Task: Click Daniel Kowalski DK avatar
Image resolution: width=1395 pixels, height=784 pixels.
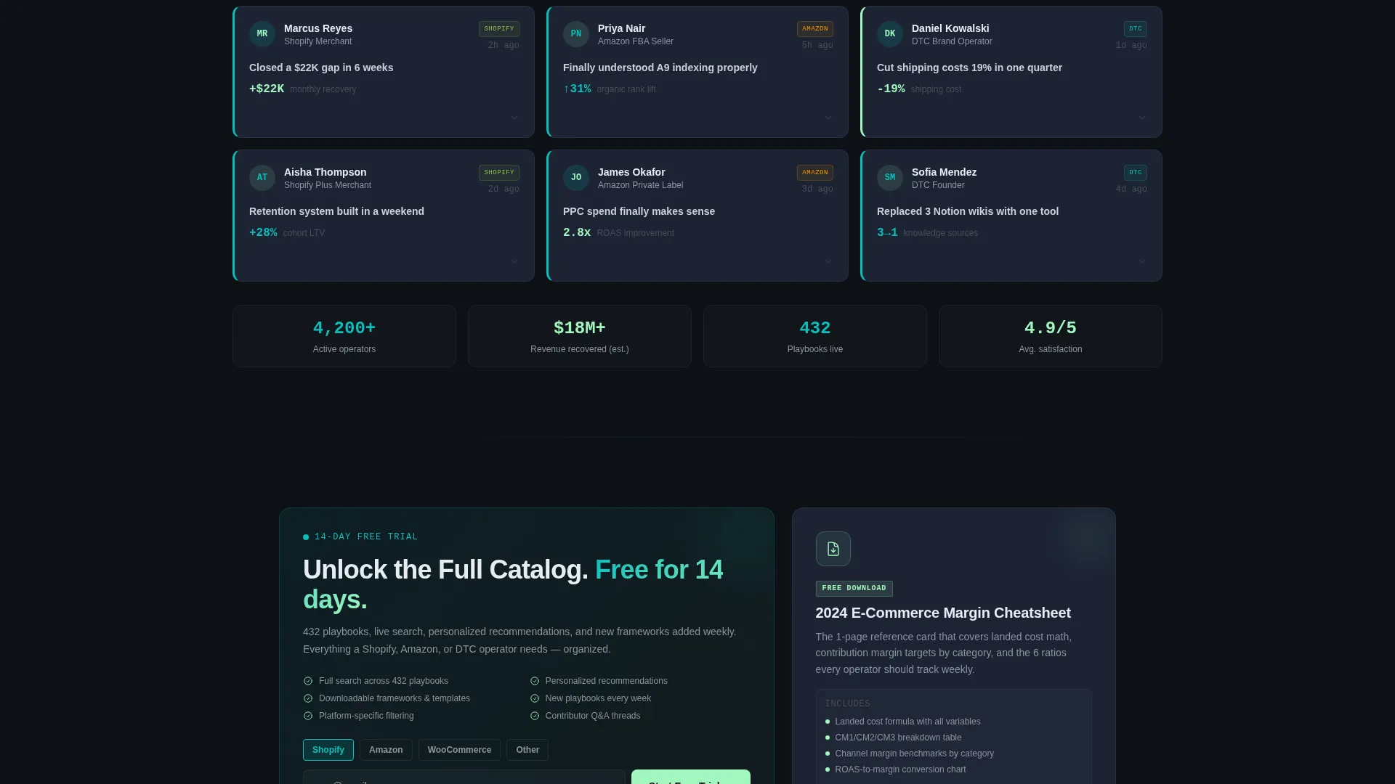Action: pyautogui.click(x=890, y=34)
